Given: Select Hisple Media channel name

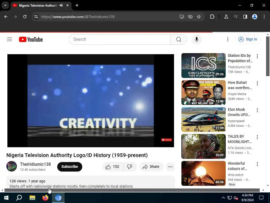Looking at the screenshot, I should click(x=237, y=94).
